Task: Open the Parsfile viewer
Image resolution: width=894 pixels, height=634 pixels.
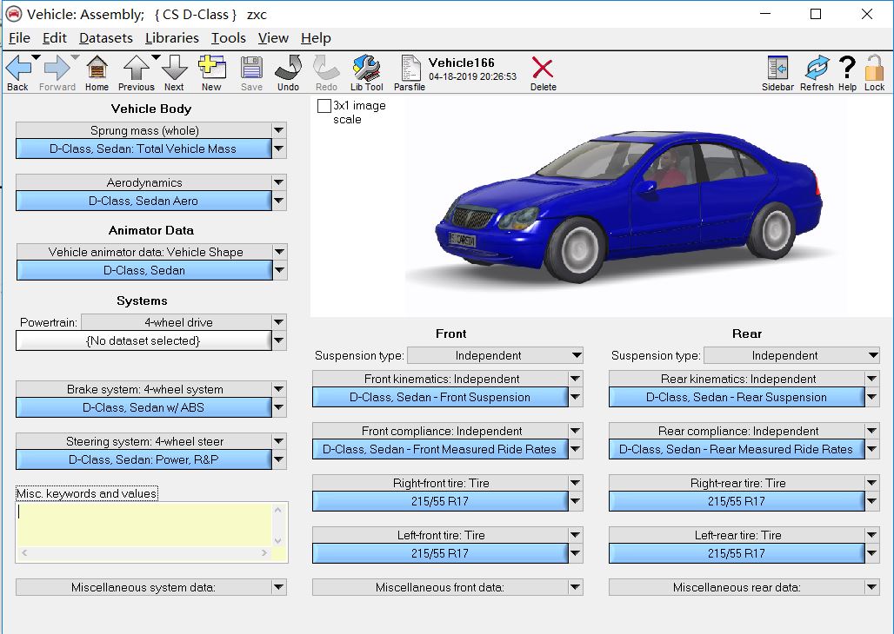Action: pyautogui.click(x=410, y=72)
